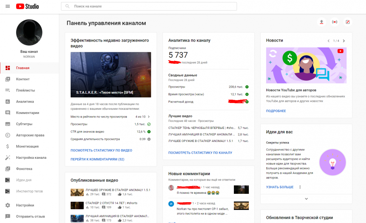The width and height of the screenshot is (366, 223).
Task: Open the S.T.A.L.K.E.R. Тихое место video thumbnail
Action: click(111, 74)
